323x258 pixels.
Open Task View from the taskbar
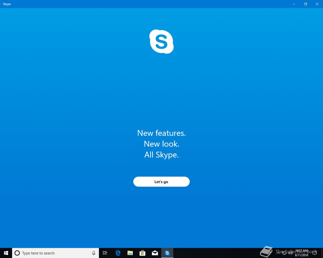pos(105,253)
